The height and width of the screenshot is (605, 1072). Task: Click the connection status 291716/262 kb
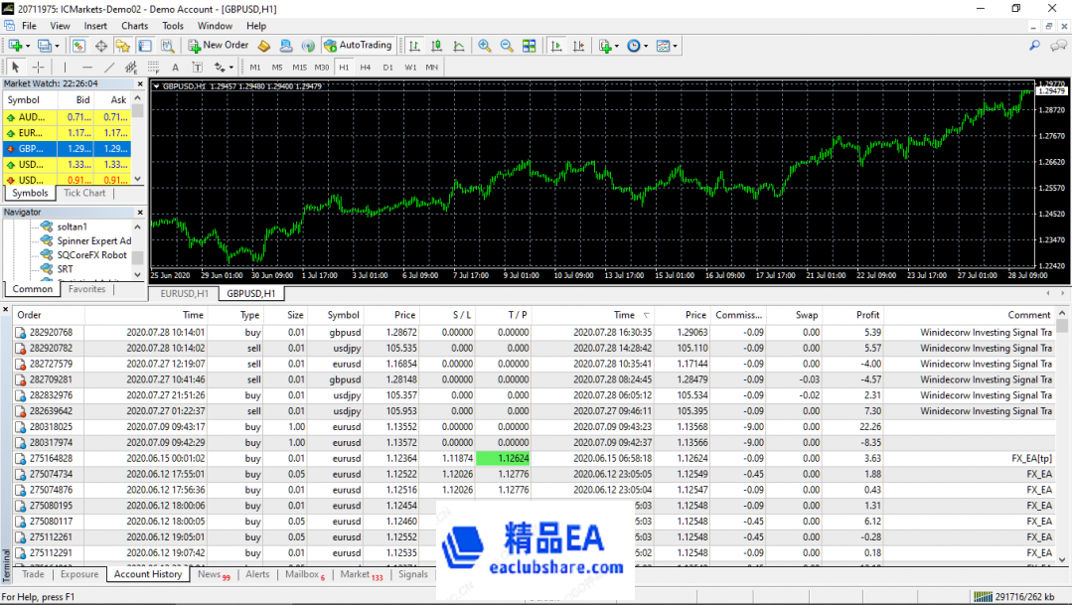[1013, 597]
